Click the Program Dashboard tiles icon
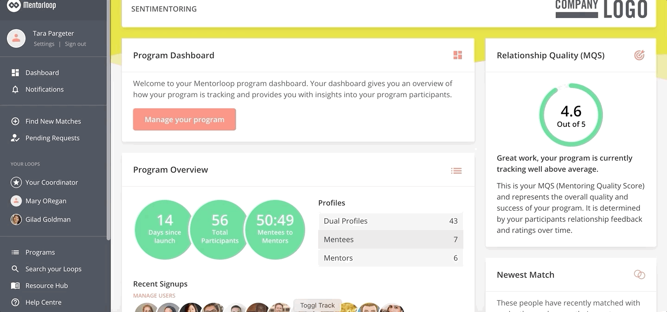 click(458, 56)
